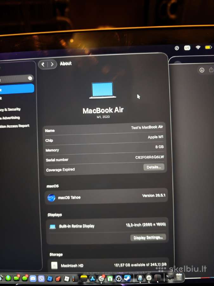214x286 pixels.
Task: Click the "About" window title
Action: click(x=66, y=64)
